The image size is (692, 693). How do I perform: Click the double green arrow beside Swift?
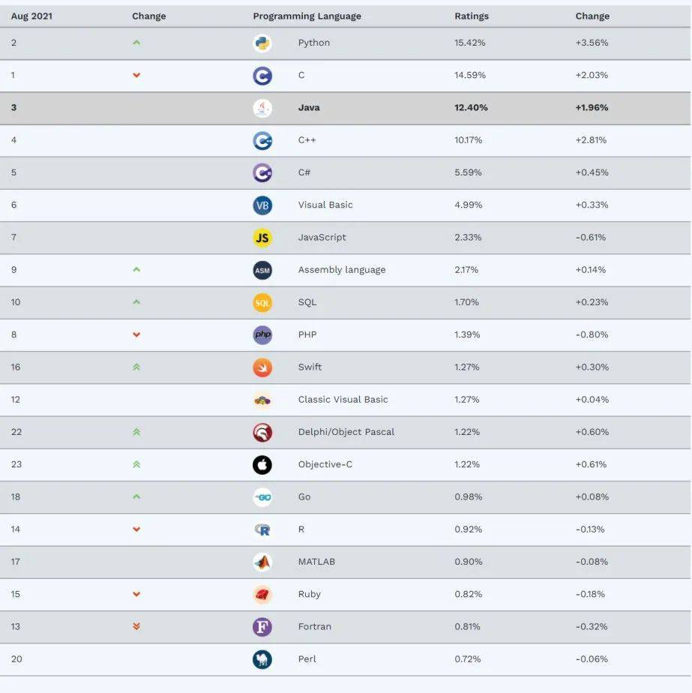click(x=136, y=367)
